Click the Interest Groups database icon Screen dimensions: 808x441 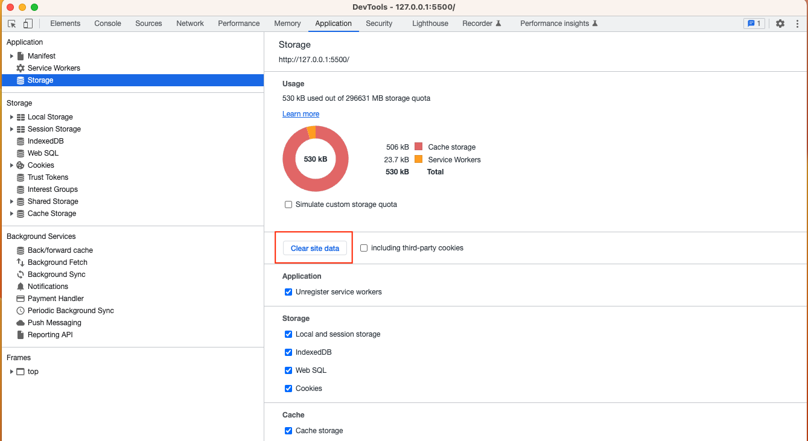pyautogui.click(x=21, y=189)
